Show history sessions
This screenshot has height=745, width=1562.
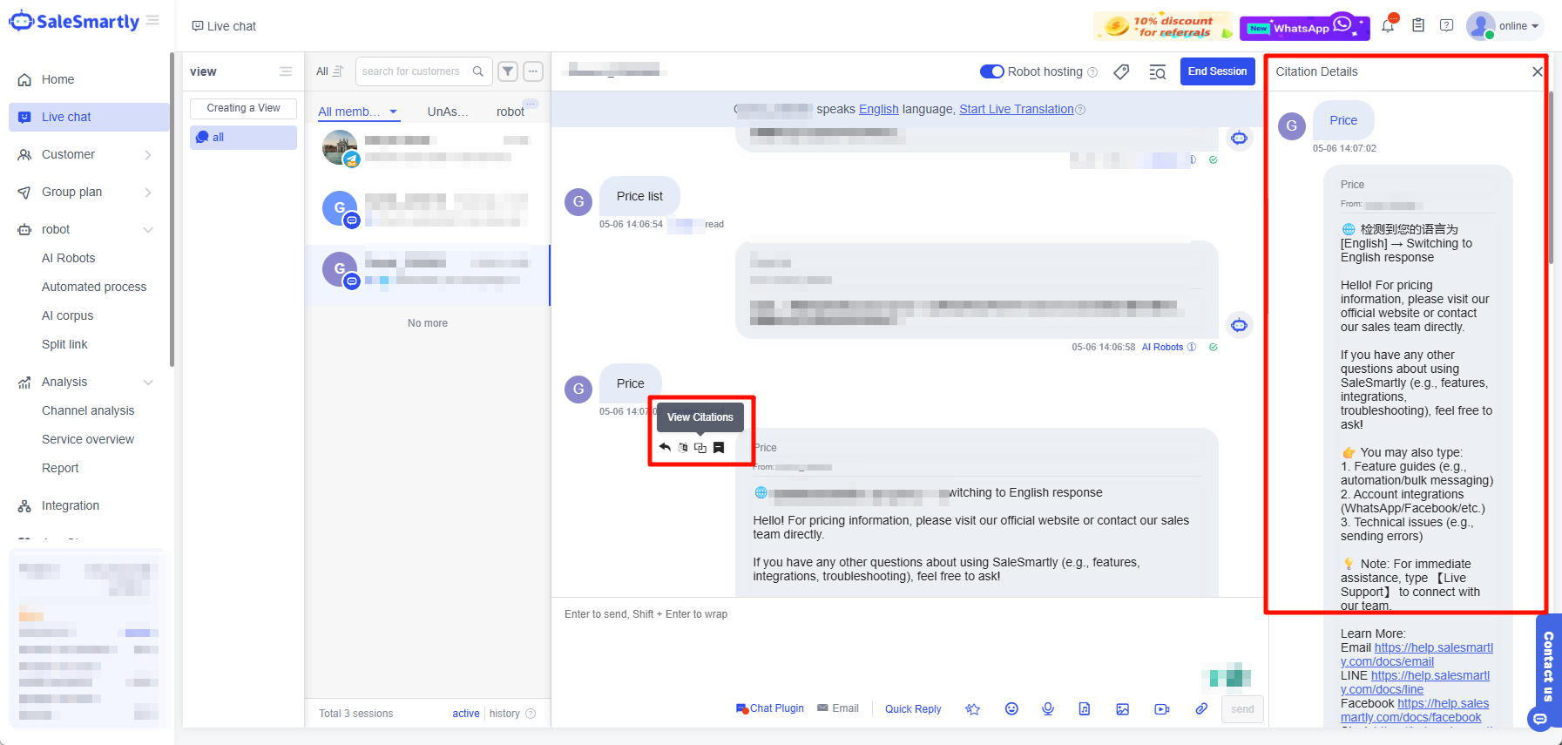point(504,714)
